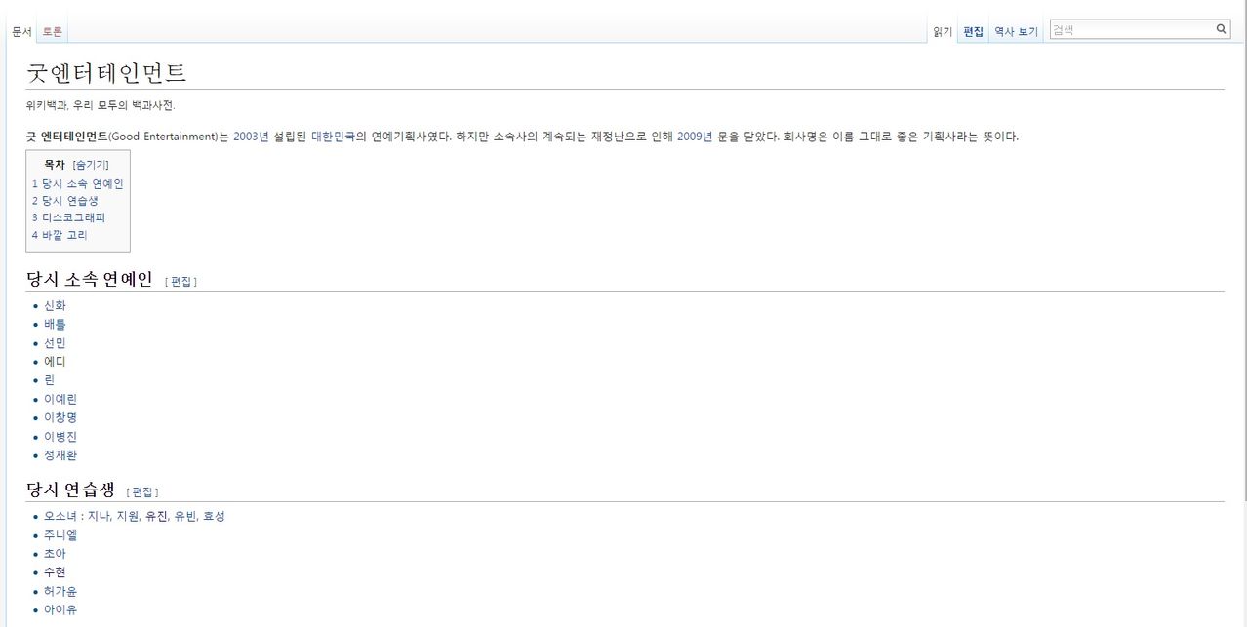Open the 편집 tab at top
Image resolution: width=1247 pixels, height=627 pixels.
point(973,32)
